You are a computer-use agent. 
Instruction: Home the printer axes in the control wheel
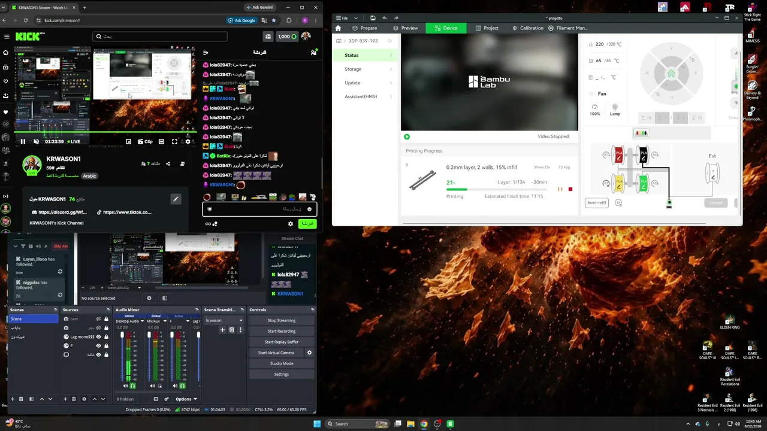click(x=671, y=74)
